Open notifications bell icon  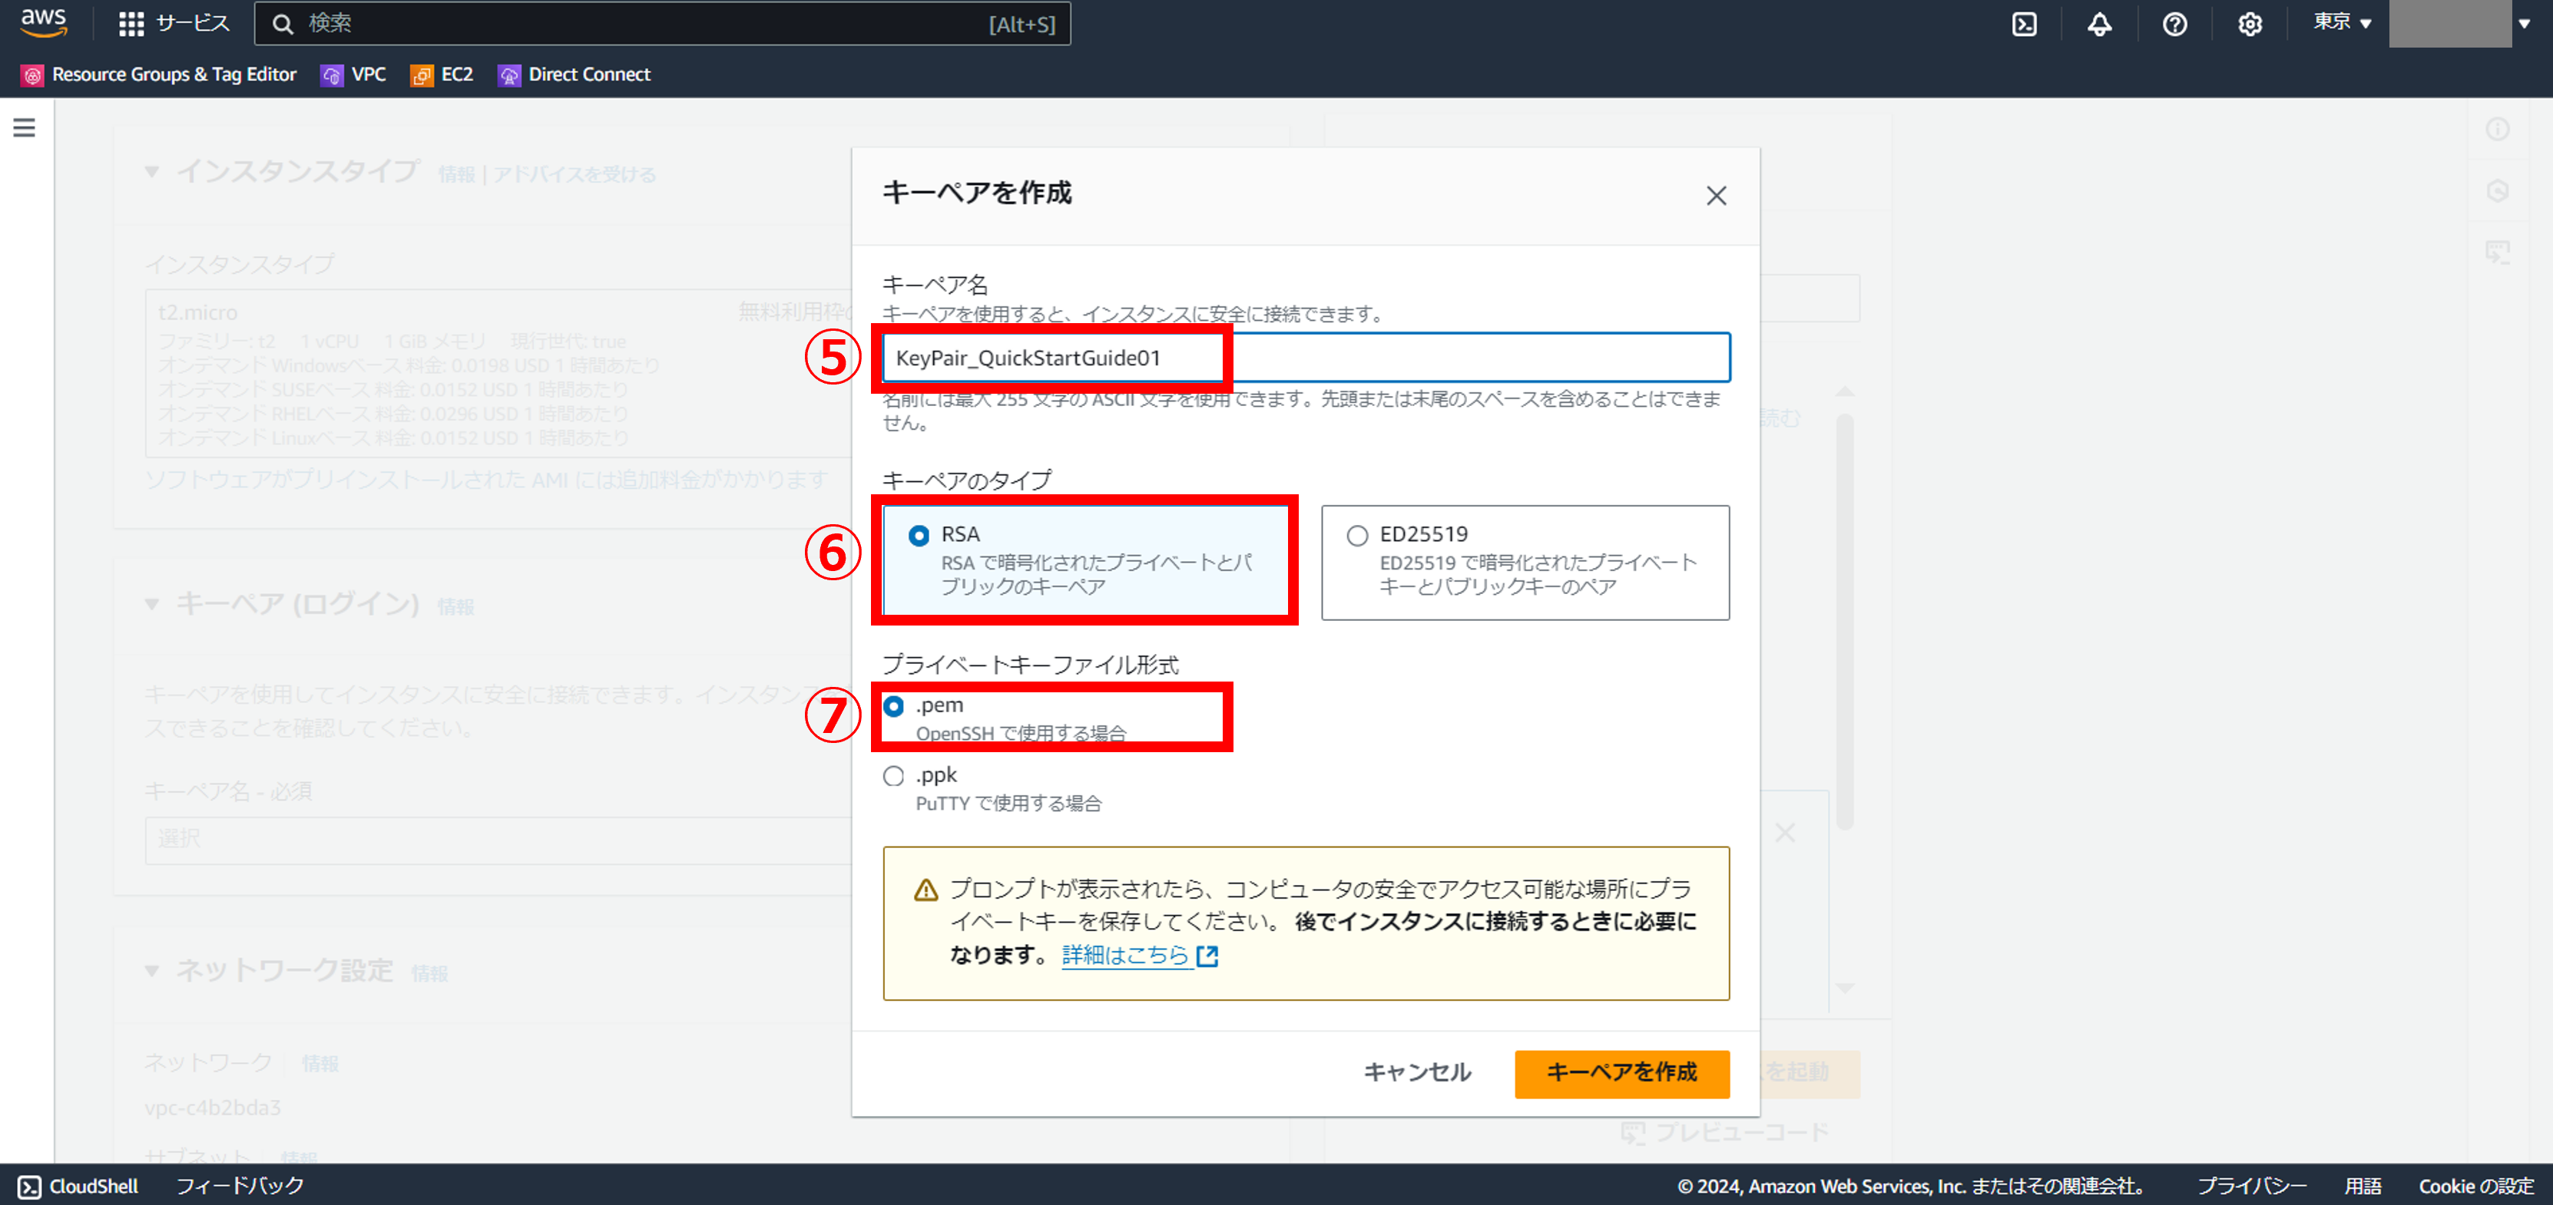coord(2099,24)
